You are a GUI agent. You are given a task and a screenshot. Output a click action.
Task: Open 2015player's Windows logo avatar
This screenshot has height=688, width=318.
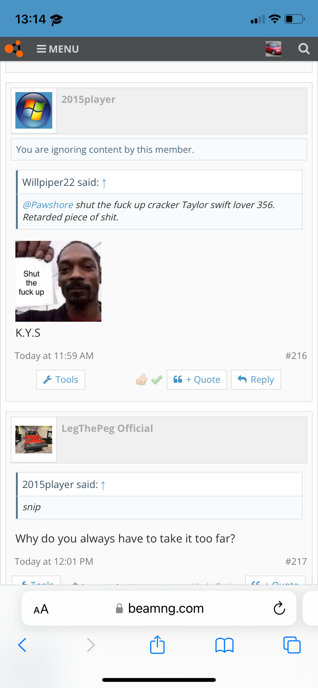(x=34, y=110)
